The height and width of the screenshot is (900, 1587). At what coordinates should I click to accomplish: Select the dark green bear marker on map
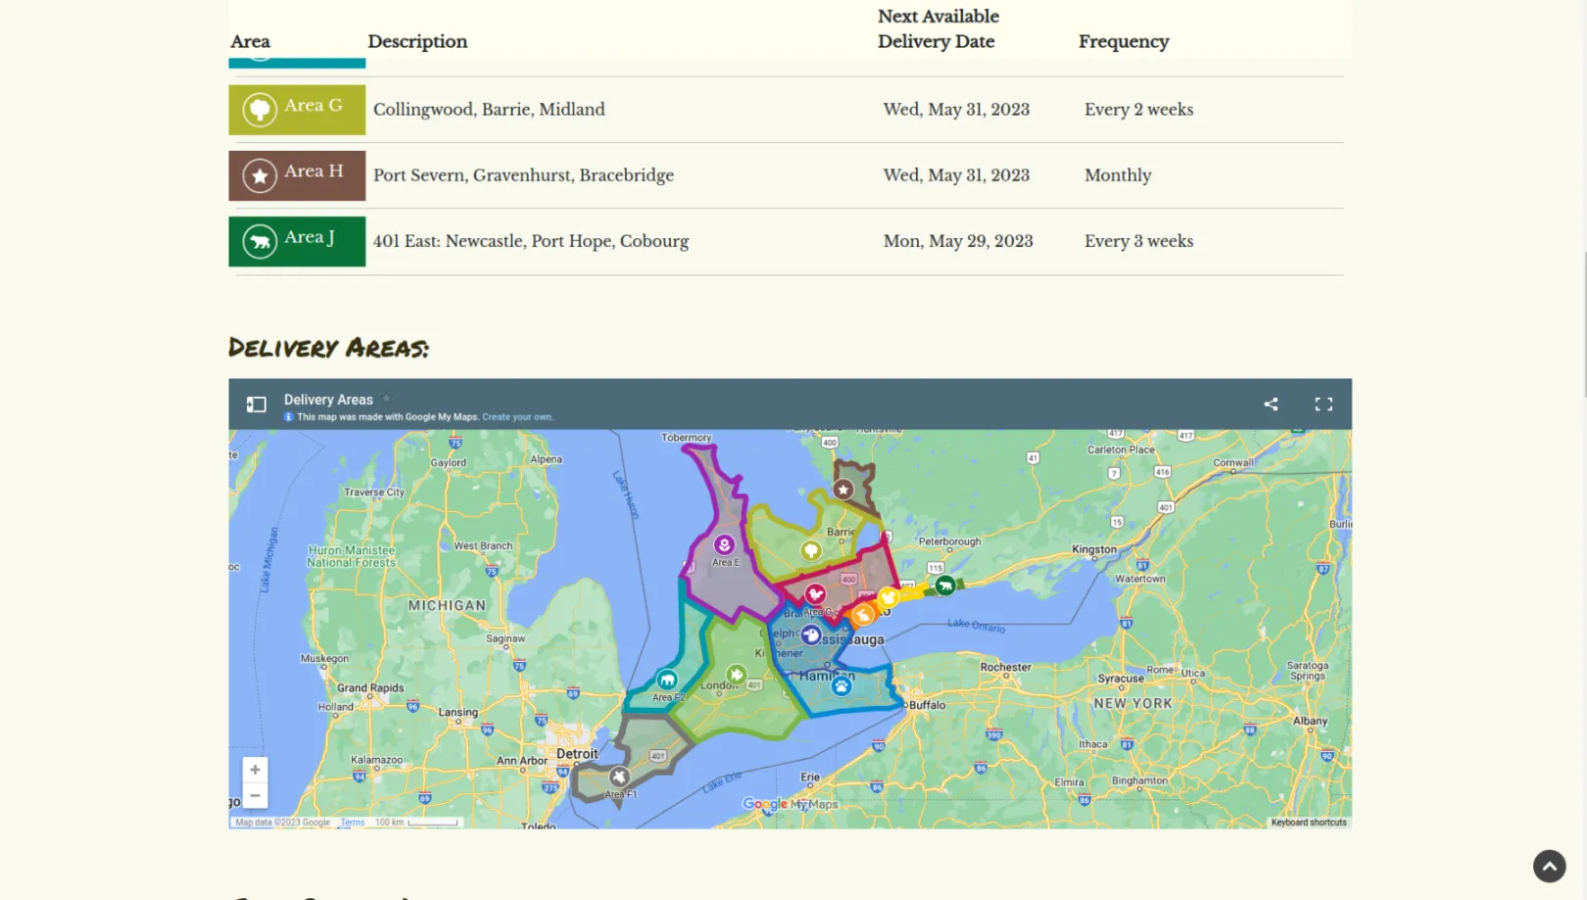click(x=944, y=586)
